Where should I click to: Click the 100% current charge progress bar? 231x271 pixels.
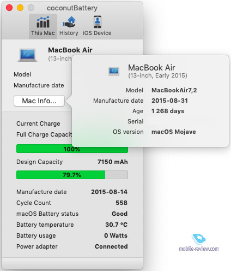pyautogui.click(x=72, y=149)
